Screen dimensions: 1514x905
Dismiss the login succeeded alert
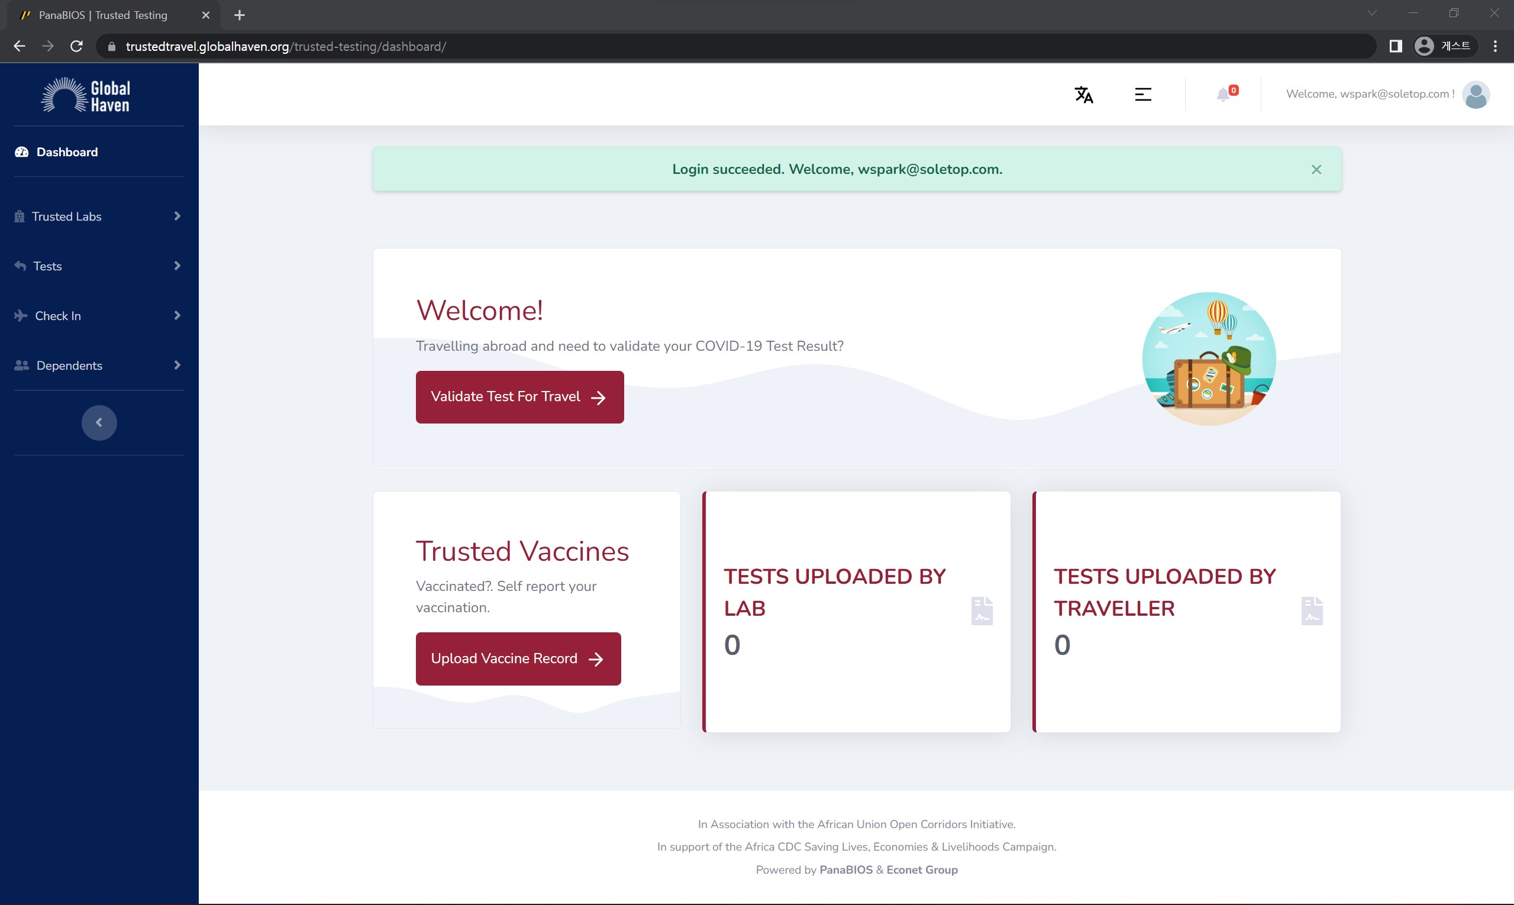(1316, 170)
